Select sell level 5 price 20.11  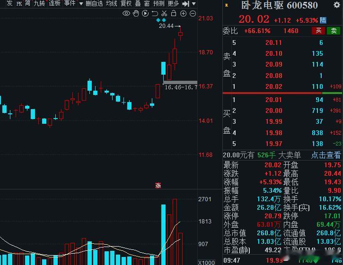tap(273, 43)
